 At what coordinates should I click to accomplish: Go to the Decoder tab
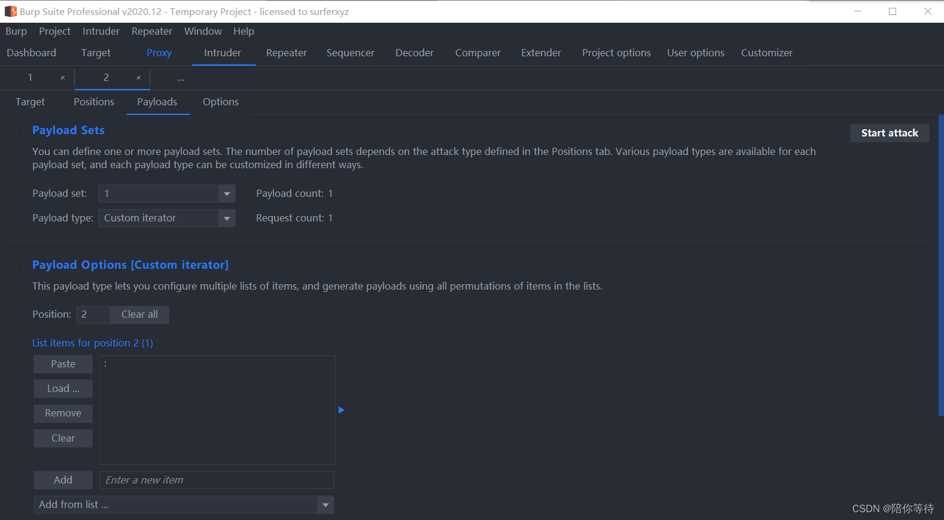(415, 53)
